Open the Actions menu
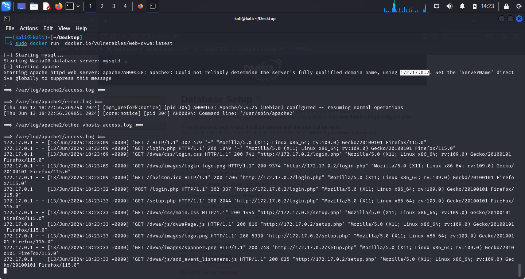 [29, 28]
